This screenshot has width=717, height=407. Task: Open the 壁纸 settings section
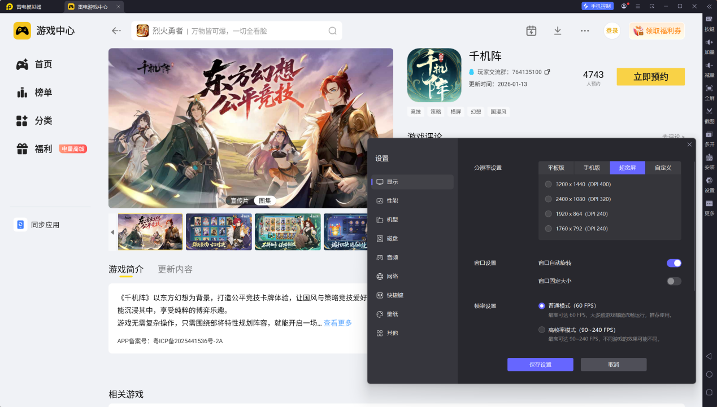click(412, 314)
